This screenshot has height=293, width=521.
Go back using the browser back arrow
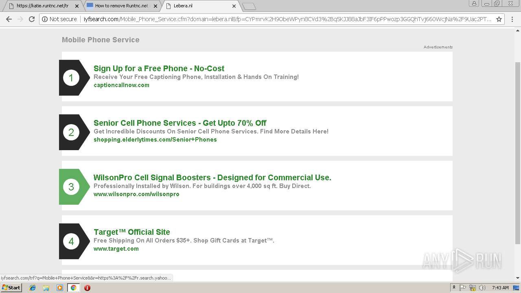[x=9, y=19]
